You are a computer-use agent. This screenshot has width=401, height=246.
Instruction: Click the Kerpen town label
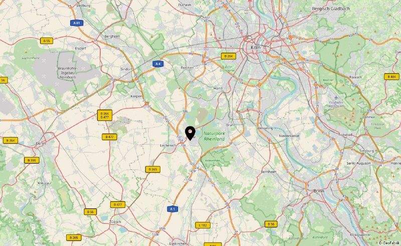tap(136, 96)
